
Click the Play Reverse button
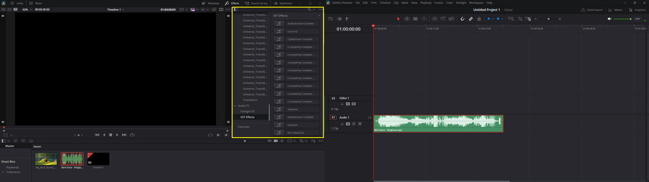pyautogui.click(x=104, y=135)
